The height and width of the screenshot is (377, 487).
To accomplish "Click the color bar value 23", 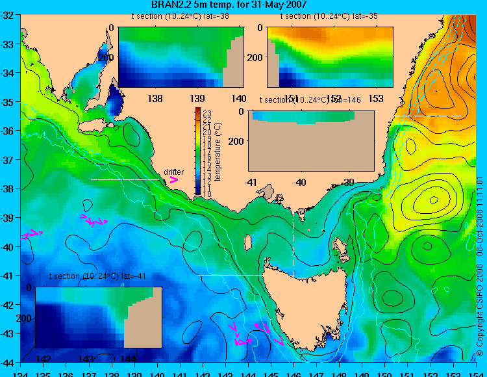I will click(x=207, y=114).
